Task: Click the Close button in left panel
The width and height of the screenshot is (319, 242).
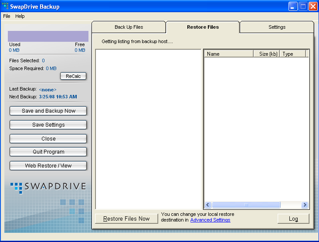Action: (x=48, y=138)
